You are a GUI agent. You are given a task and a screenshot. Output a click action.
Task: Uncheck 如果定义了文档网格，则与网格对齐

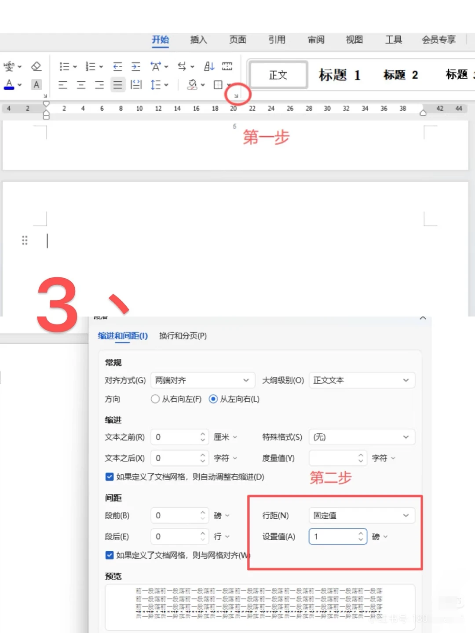point(110,555)
